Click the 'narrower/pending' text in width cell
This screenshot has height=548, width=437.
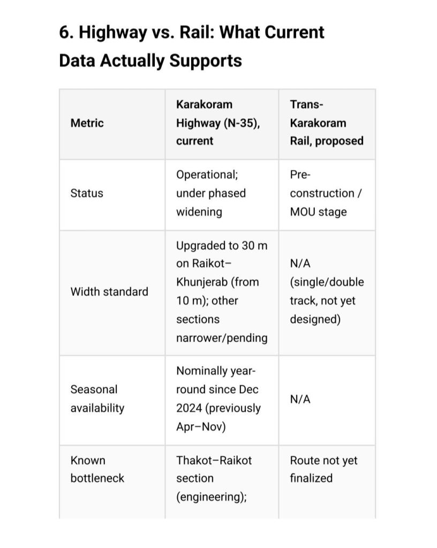[x=222, y=338]
